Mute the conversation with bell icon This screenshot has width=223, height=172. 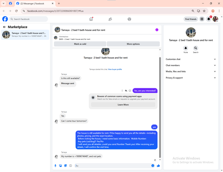click(186, 48)
